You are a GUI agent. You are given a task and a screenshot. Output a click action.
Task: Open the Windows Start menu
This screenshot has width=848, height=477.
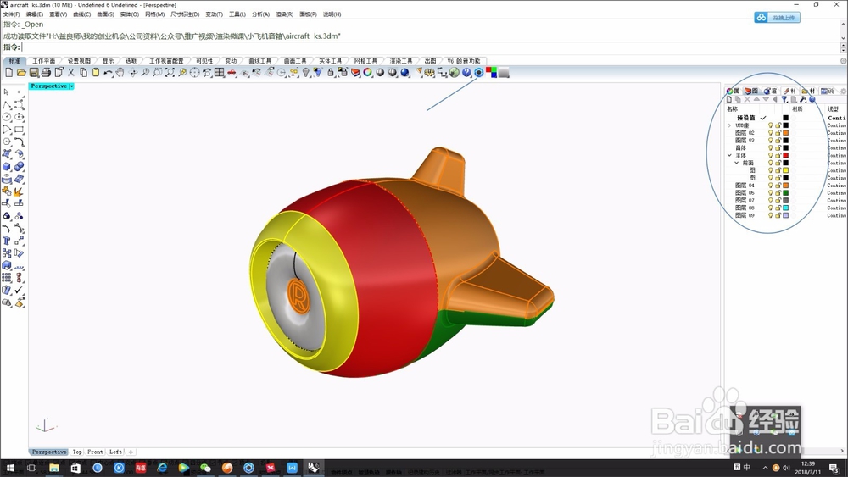pos(10,468)
